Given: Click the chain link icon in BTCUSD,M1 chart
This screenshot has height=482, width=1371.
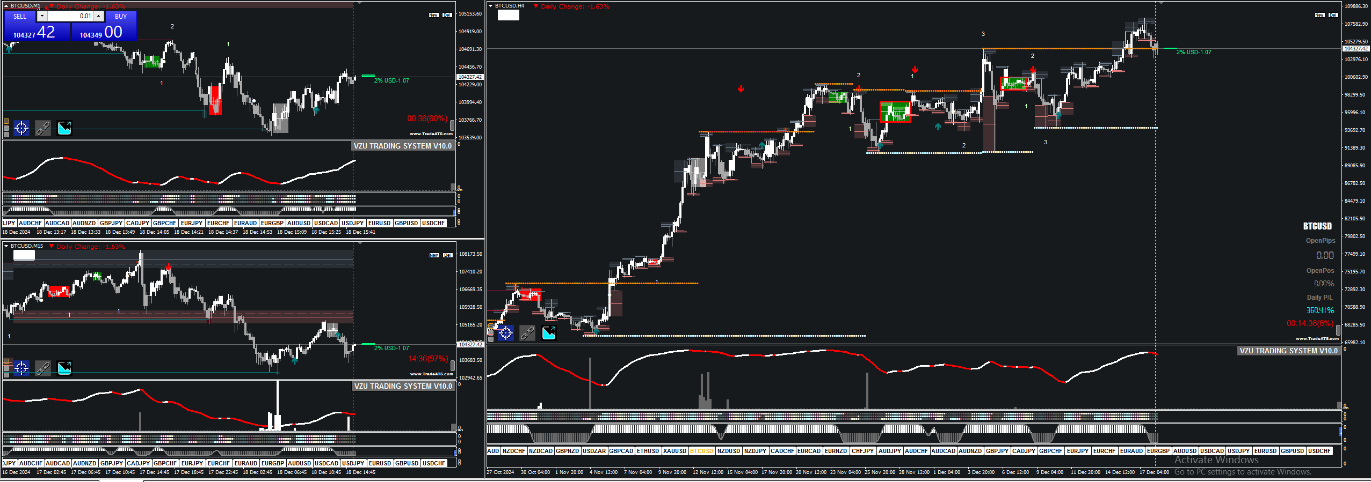Looking at the screenshot, I should tap(43, 128).
